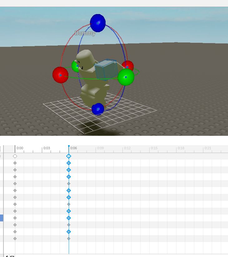Select the gray 0:06 keyframe in the seventh track row
The height and width of the screenshot is (257, 228).
69,204
